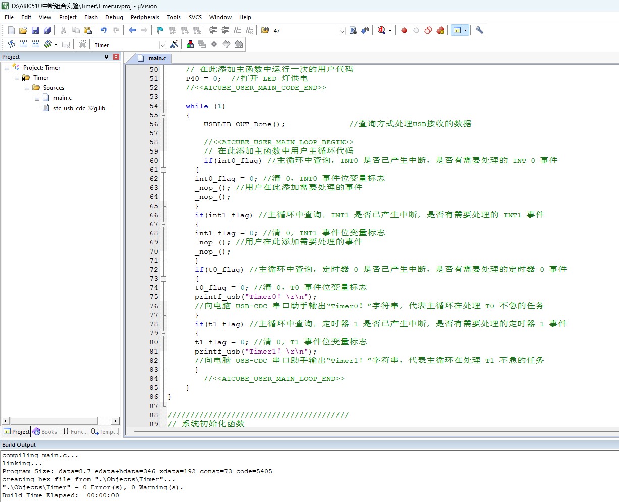Expand the main.c tree node
The image size is (619, 502).
[37, 98]
